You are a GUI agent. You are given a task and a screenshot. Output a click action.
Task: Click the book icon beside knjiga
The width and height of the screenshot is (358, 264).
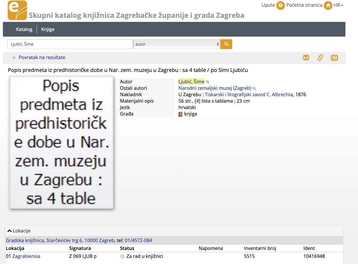[x=181, y=114]
